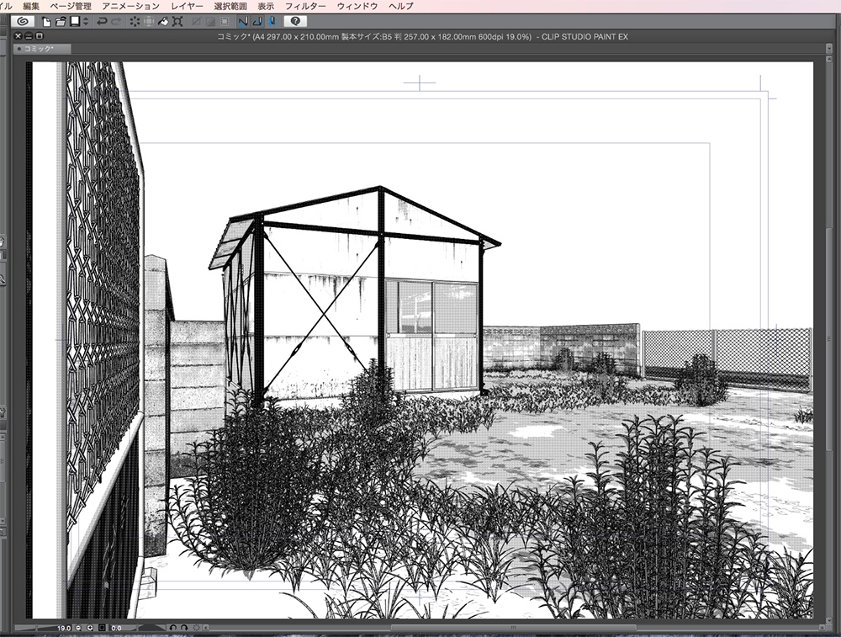Toggle Snap to Grid
The image size is (841, 637).
click(x=272, y=22)
